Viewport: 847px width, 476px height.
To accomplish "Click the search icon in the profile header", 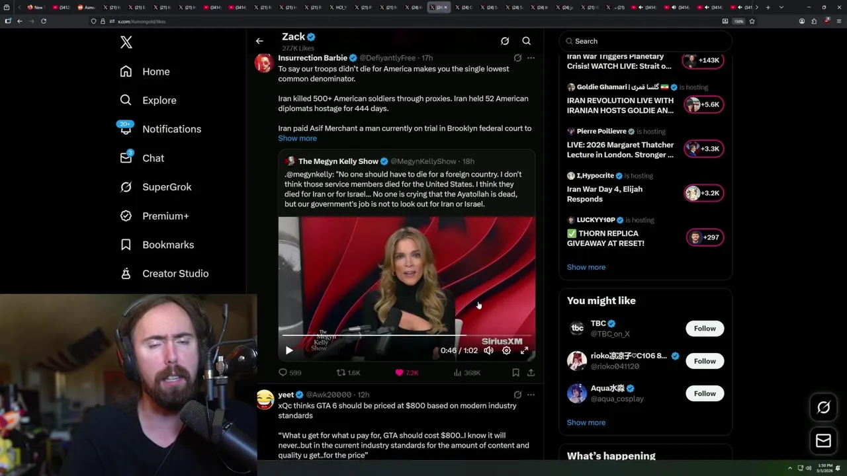I will [527, 41].
